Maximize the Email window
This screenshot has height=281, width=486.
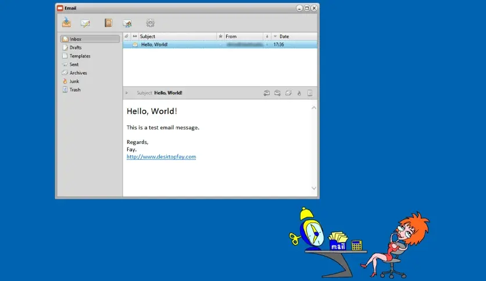tap(307, 8)
